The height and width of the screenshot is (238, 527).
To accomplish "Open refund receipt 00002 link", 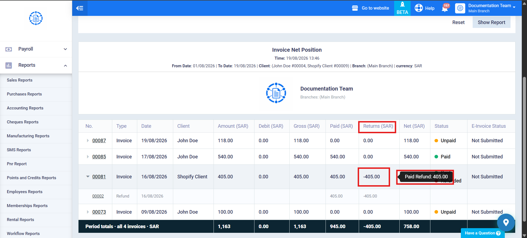I will click(98, 196).
